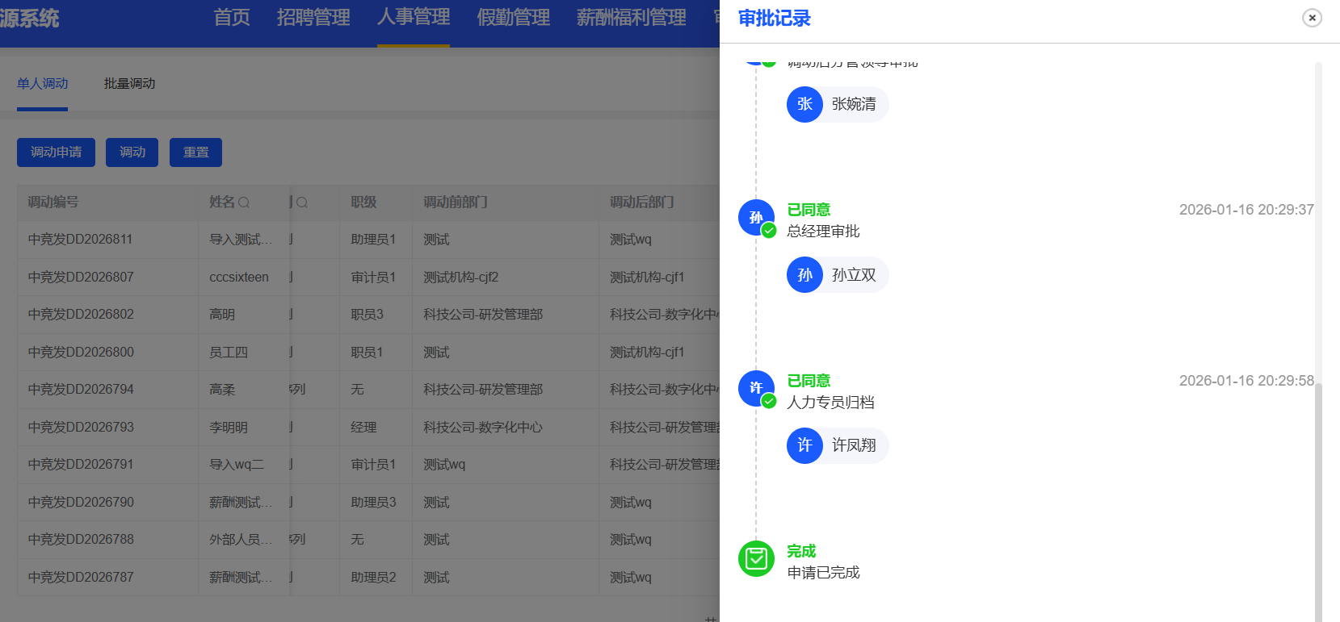The width and height of the screenshot is (1340, 622).
Task: Select the 孙立双 approver chip
Action: click(x=838, y=275)
